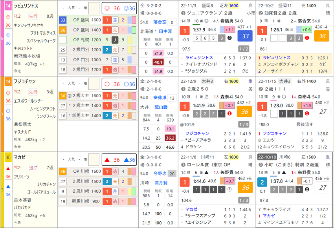
Task: Click the red ◎ mark under badge 14
Action: click(x=8, y=17)
